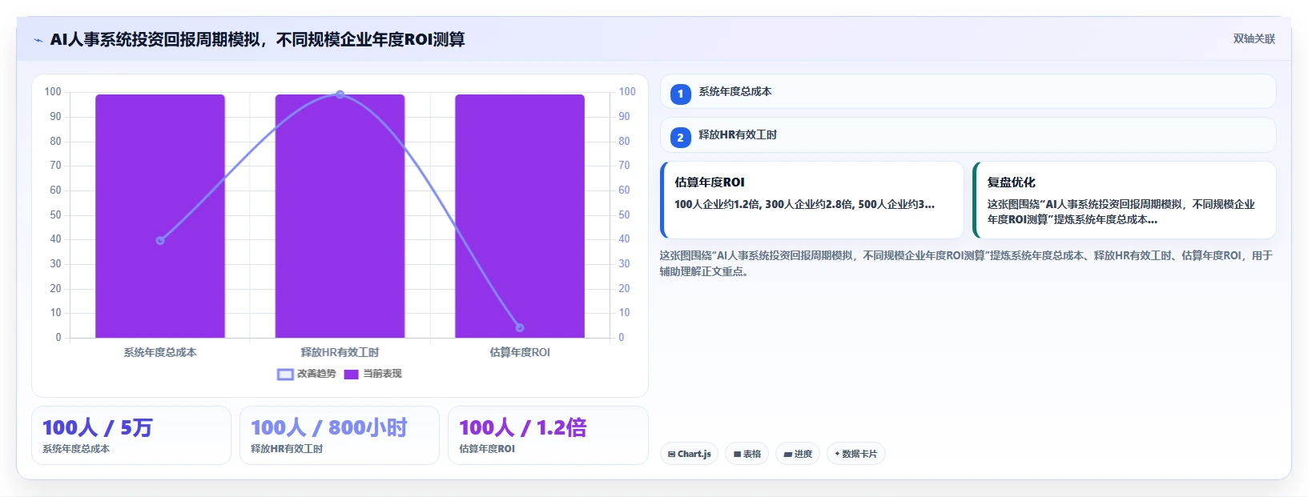Click the blue number 1 badge
Screen dimensions: 1308x497
680,94
